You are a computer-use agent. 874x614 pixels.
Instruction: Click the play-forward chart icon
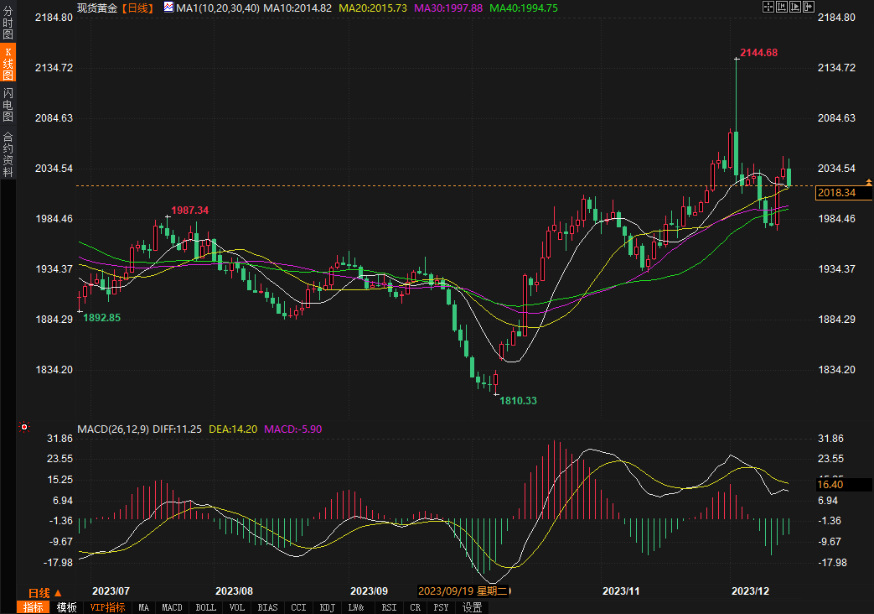pyautogui.click(x=795, y=7)
